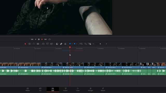The width and height of the screenshot is (166, 93).
Task: Stop playback
Action: [39, 39]
